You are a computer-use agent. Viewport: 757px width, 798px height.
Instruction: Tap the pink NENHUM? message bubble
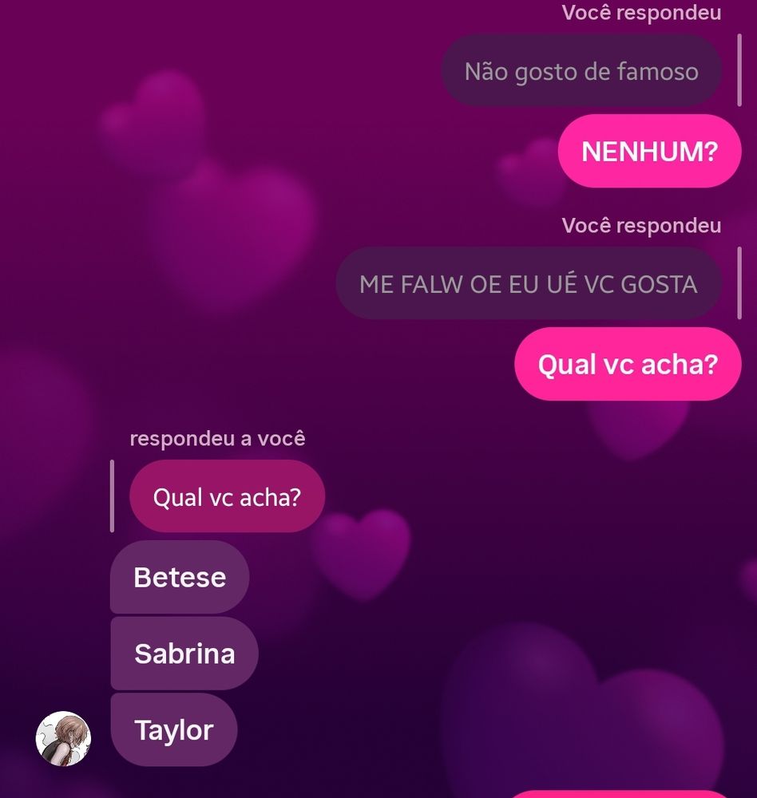click(x=649, y=151)
